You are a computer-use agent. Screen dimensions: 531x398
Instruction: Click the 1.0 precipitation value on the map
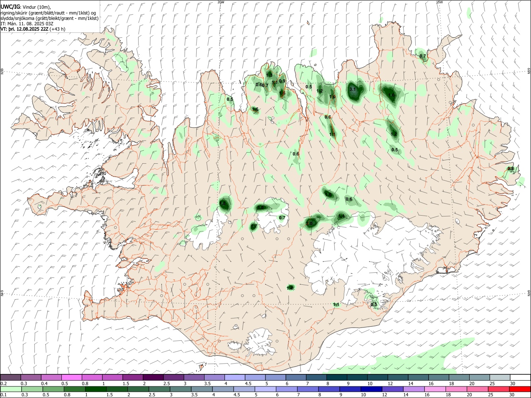(332, 97)
